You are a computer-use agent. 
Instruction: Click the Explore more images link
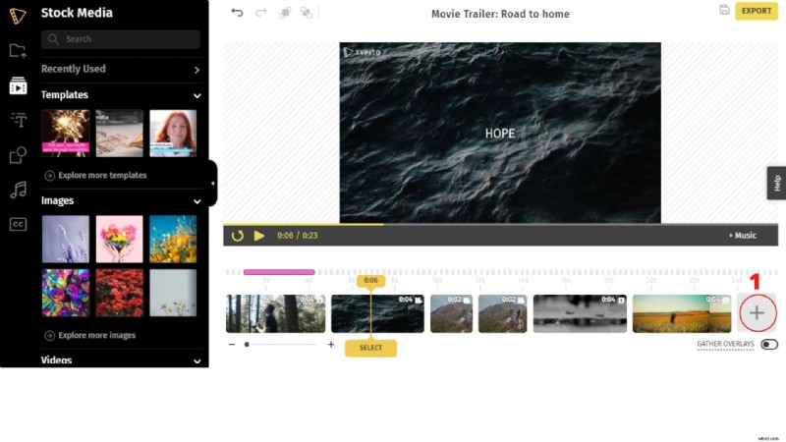[96, 336]
